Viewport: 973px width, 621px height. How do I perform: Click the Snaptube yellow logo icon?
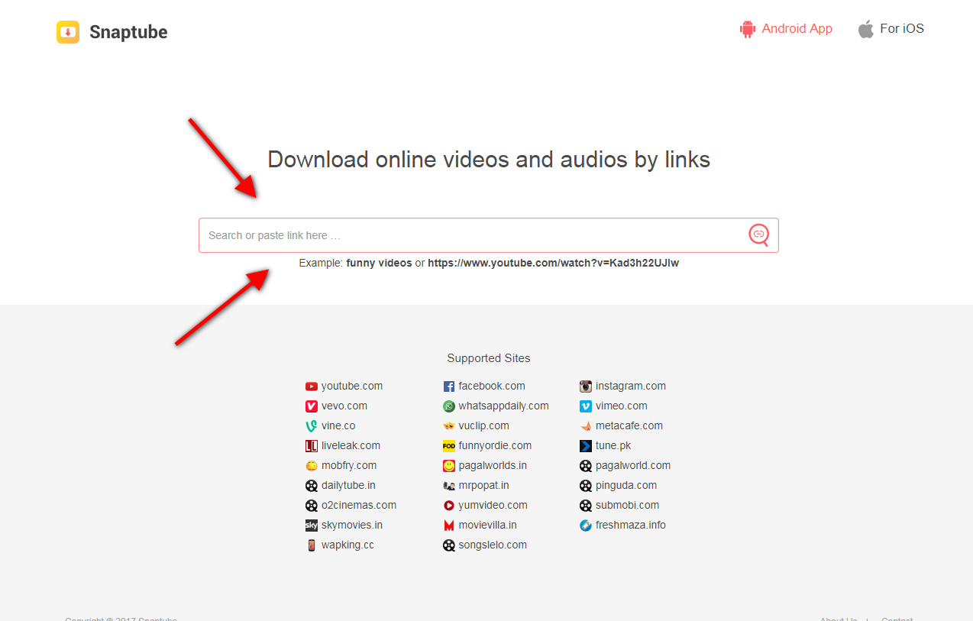click(x=68, y=32)
